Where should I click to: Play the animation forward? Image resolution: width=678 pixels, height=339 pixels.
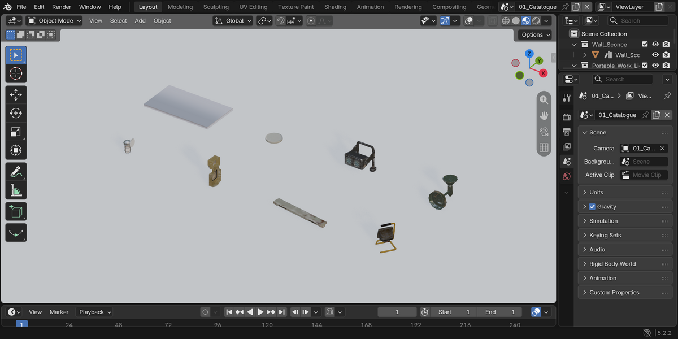260,312
